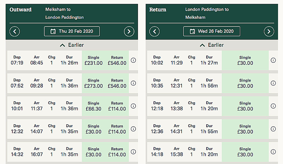This screenshot has height=164, width=283.
Task: Go to previous outward day arrow
Action: coord(15,32)
